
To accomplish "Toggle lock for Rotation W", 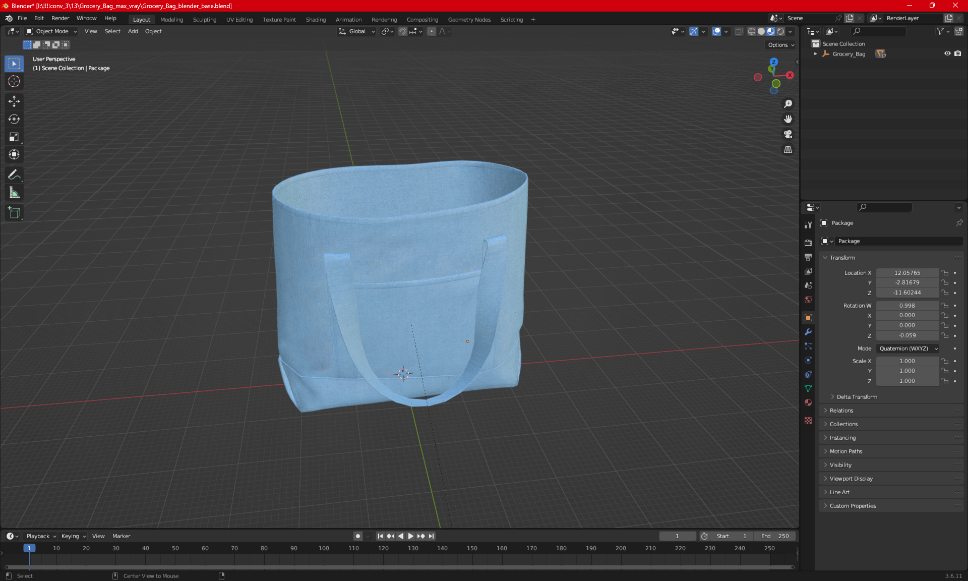I will [945, 306].
